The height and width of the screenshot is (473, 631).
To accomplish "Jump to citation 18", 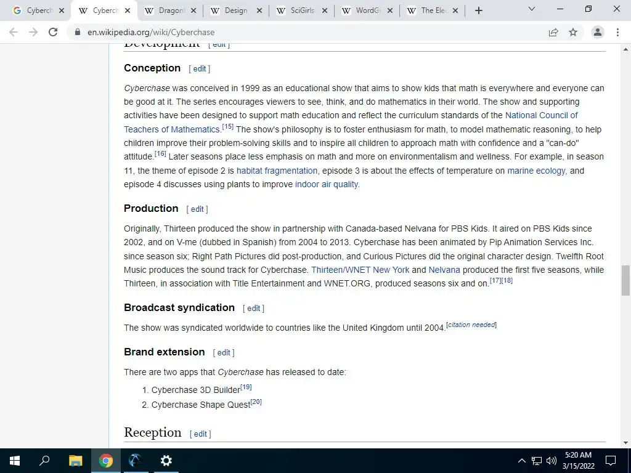I will 507,280.
